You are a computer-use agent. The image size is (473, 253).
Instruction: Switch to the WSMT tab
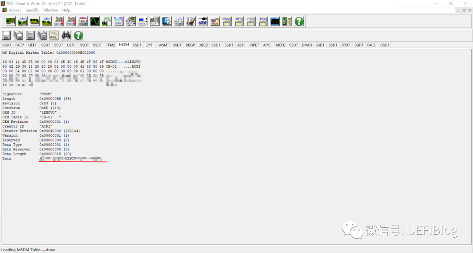click(x=163, y=45)
